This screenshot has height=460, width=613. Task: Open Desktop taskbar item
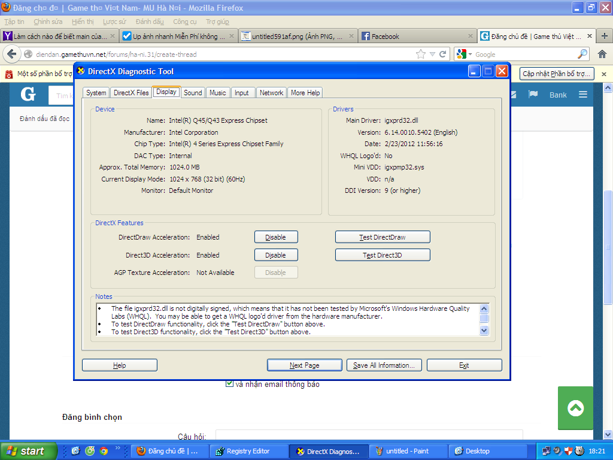tap(487, 451)
